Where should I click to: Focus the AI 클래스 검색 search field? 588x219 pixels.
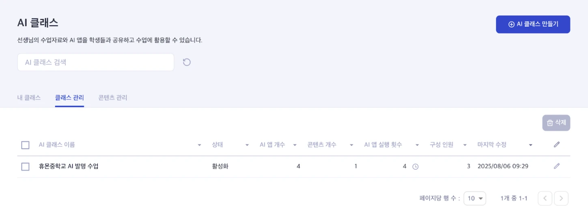[x=96, y=62]
